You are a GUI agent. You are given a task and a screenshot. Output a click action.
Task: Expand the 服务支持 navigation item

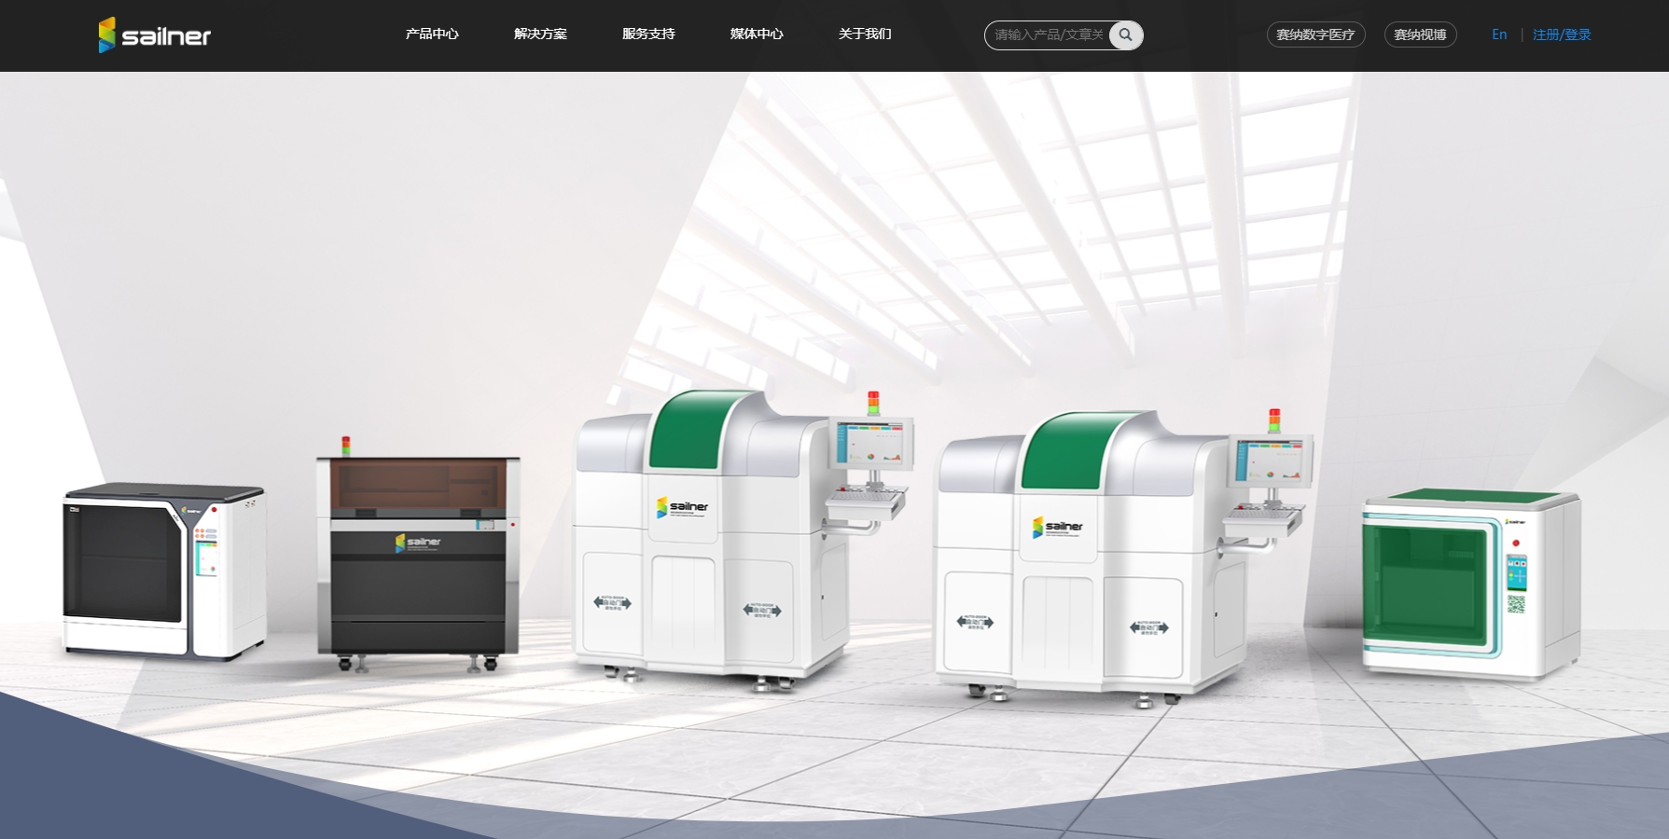pyautogui.click(x=648, y=34)
